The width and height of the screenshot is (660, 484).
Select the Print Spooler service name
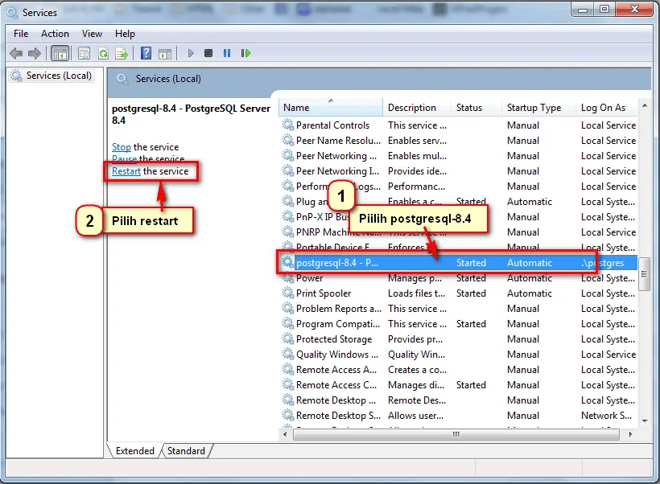pyautogui.click(x=324, y=293)
